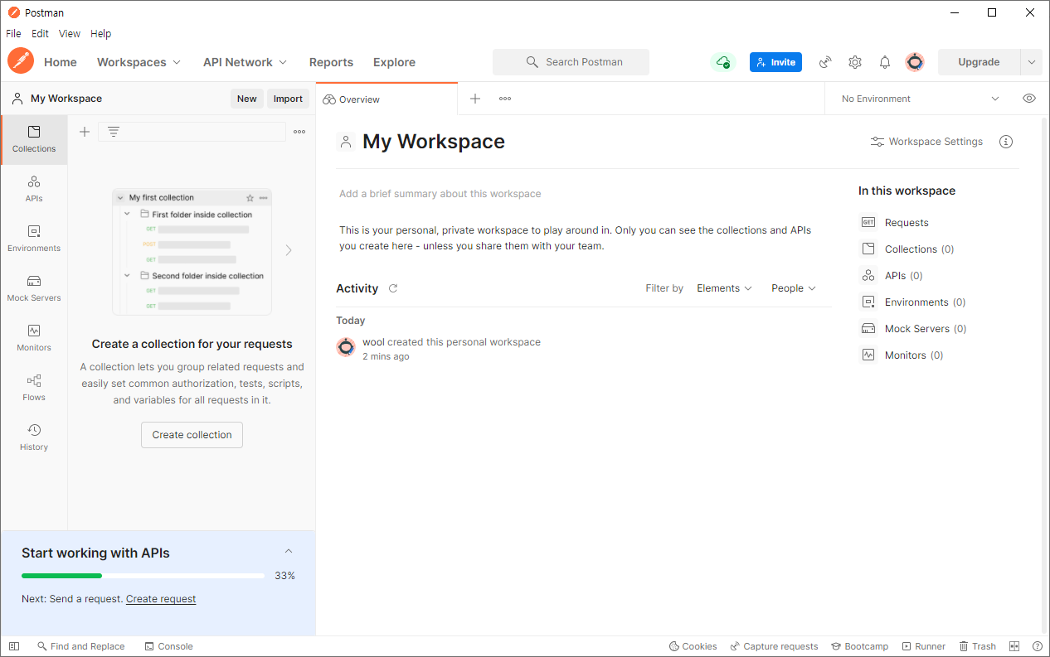Image resolution: width=1050 pixels, height=657 pixels.
Task: Open the Flows sidebar panel
Action: [34, 388]
